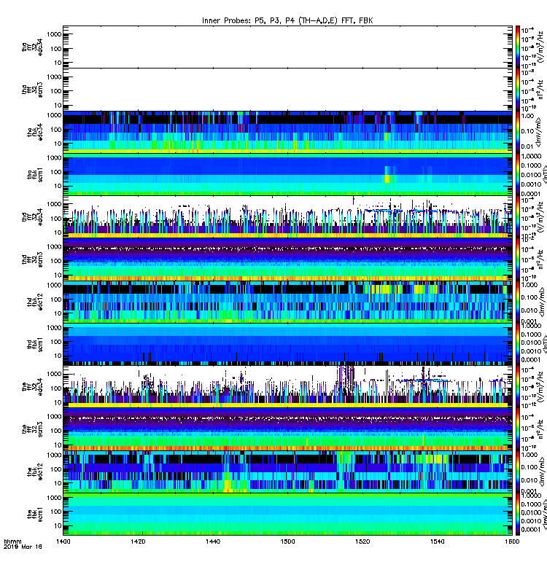The image size is (547, 583).
Task: Click the 'tha fff 32 edc34' panel label
Action: click(x=32, y=47)
